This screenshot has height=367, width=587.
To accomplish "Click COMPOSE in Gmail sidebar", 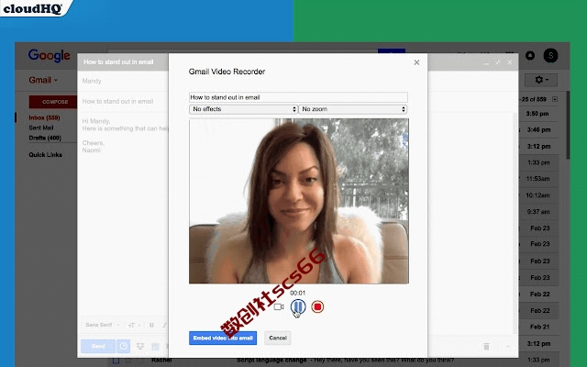I will (55, 102).
